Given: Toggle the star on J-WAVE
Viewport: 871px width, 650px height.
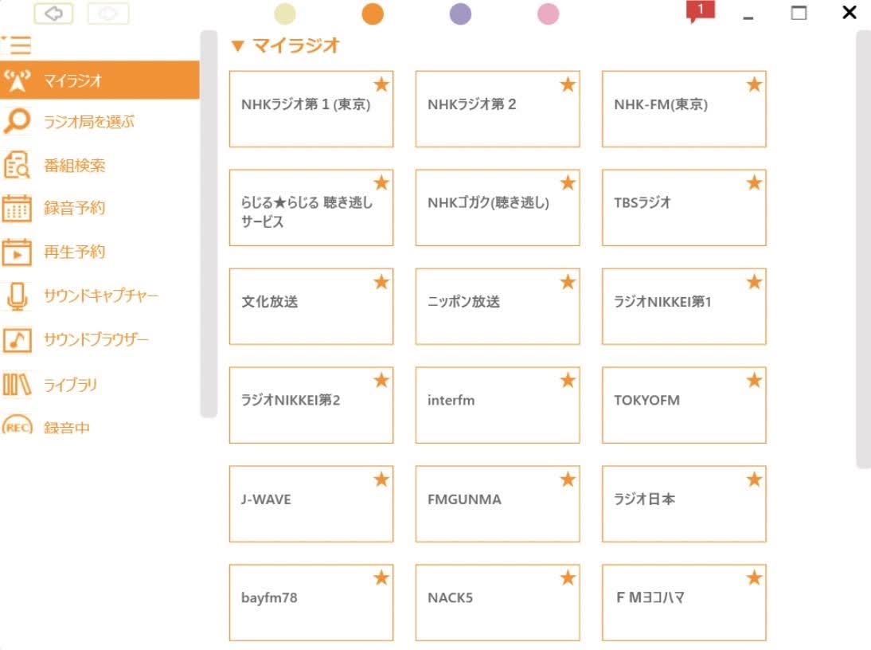Looking at the screenshot, I should pyautogui.click(x=381, y=480).
